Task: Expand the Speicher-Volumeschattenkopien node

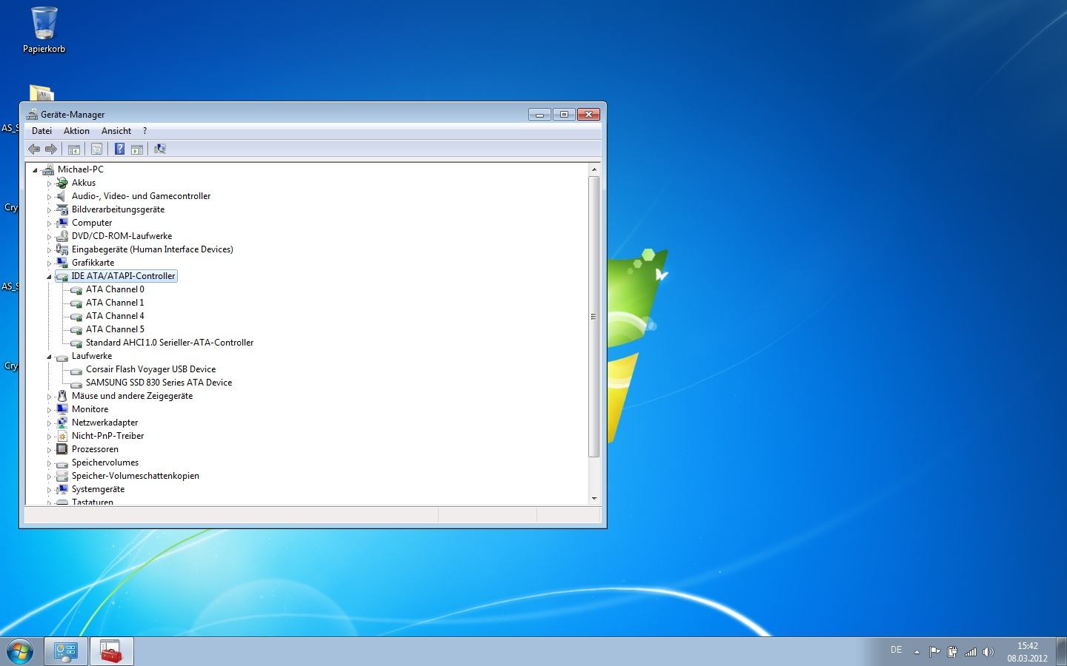Action: (50, 477)
